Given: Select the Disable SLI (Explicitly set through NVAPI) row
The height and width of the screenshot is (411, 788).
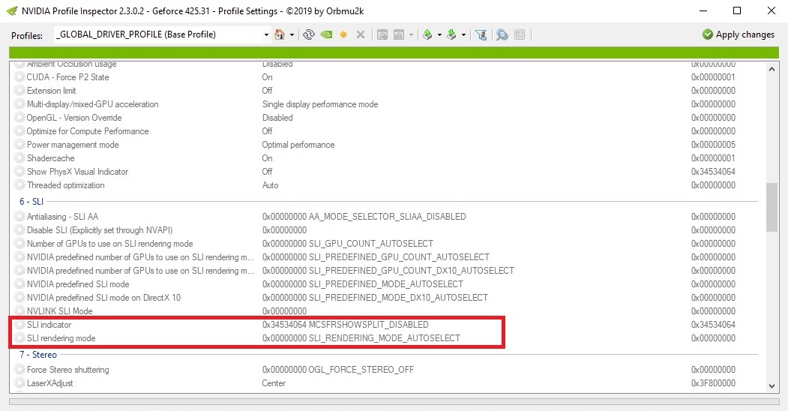Looking at the screenshot, I should click(x=386, y=230).
